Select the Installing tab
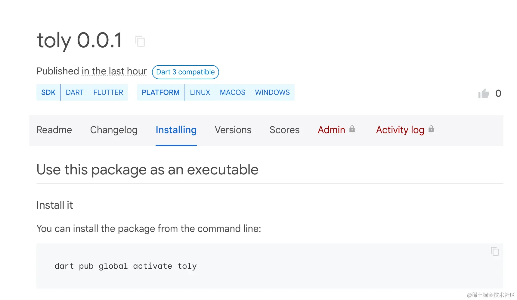Image resolution: width=517 pixels, height=300 pixels. [x=176, y=130]
